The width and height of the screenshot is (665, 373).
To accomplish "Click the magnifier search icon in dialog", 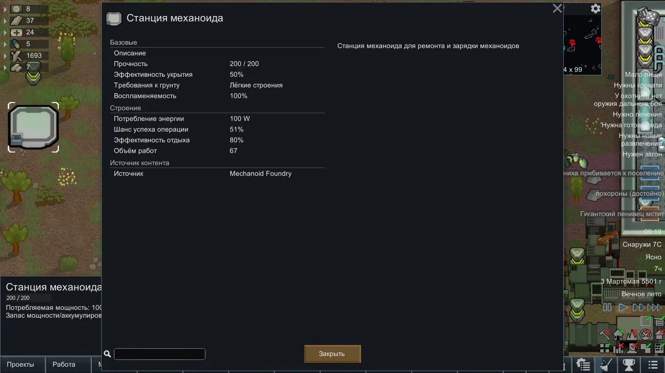I will (108, 354).
